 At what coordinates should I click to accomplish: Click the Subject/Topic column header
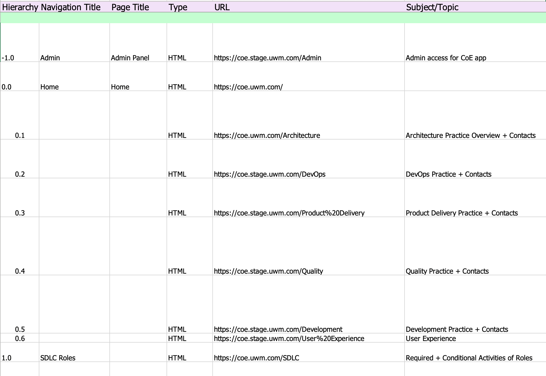(432, 7)
